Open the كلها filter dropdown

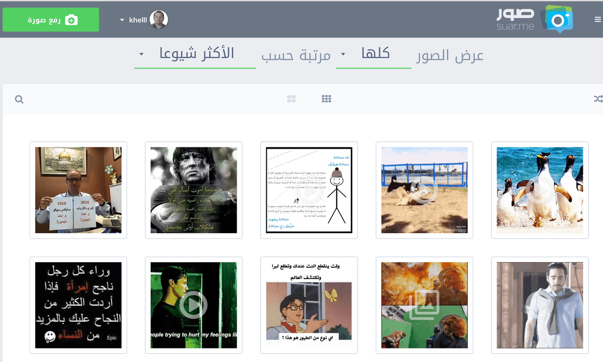tap(374, 54)
